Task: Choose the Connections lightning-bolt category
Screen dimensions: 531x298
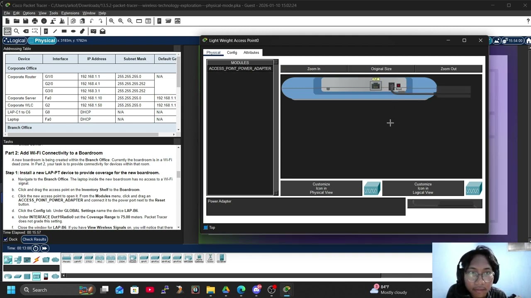Action: click(37, 260)
